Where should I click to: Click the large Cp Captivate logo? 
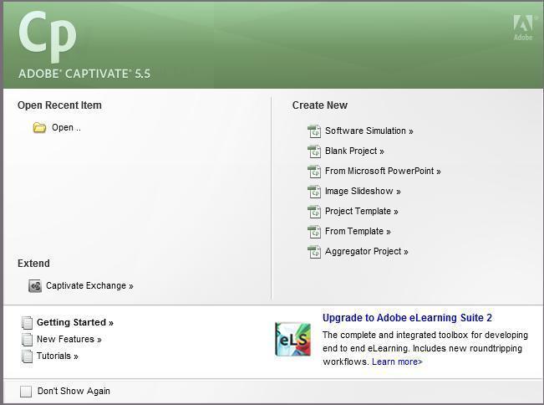point(48,36)
